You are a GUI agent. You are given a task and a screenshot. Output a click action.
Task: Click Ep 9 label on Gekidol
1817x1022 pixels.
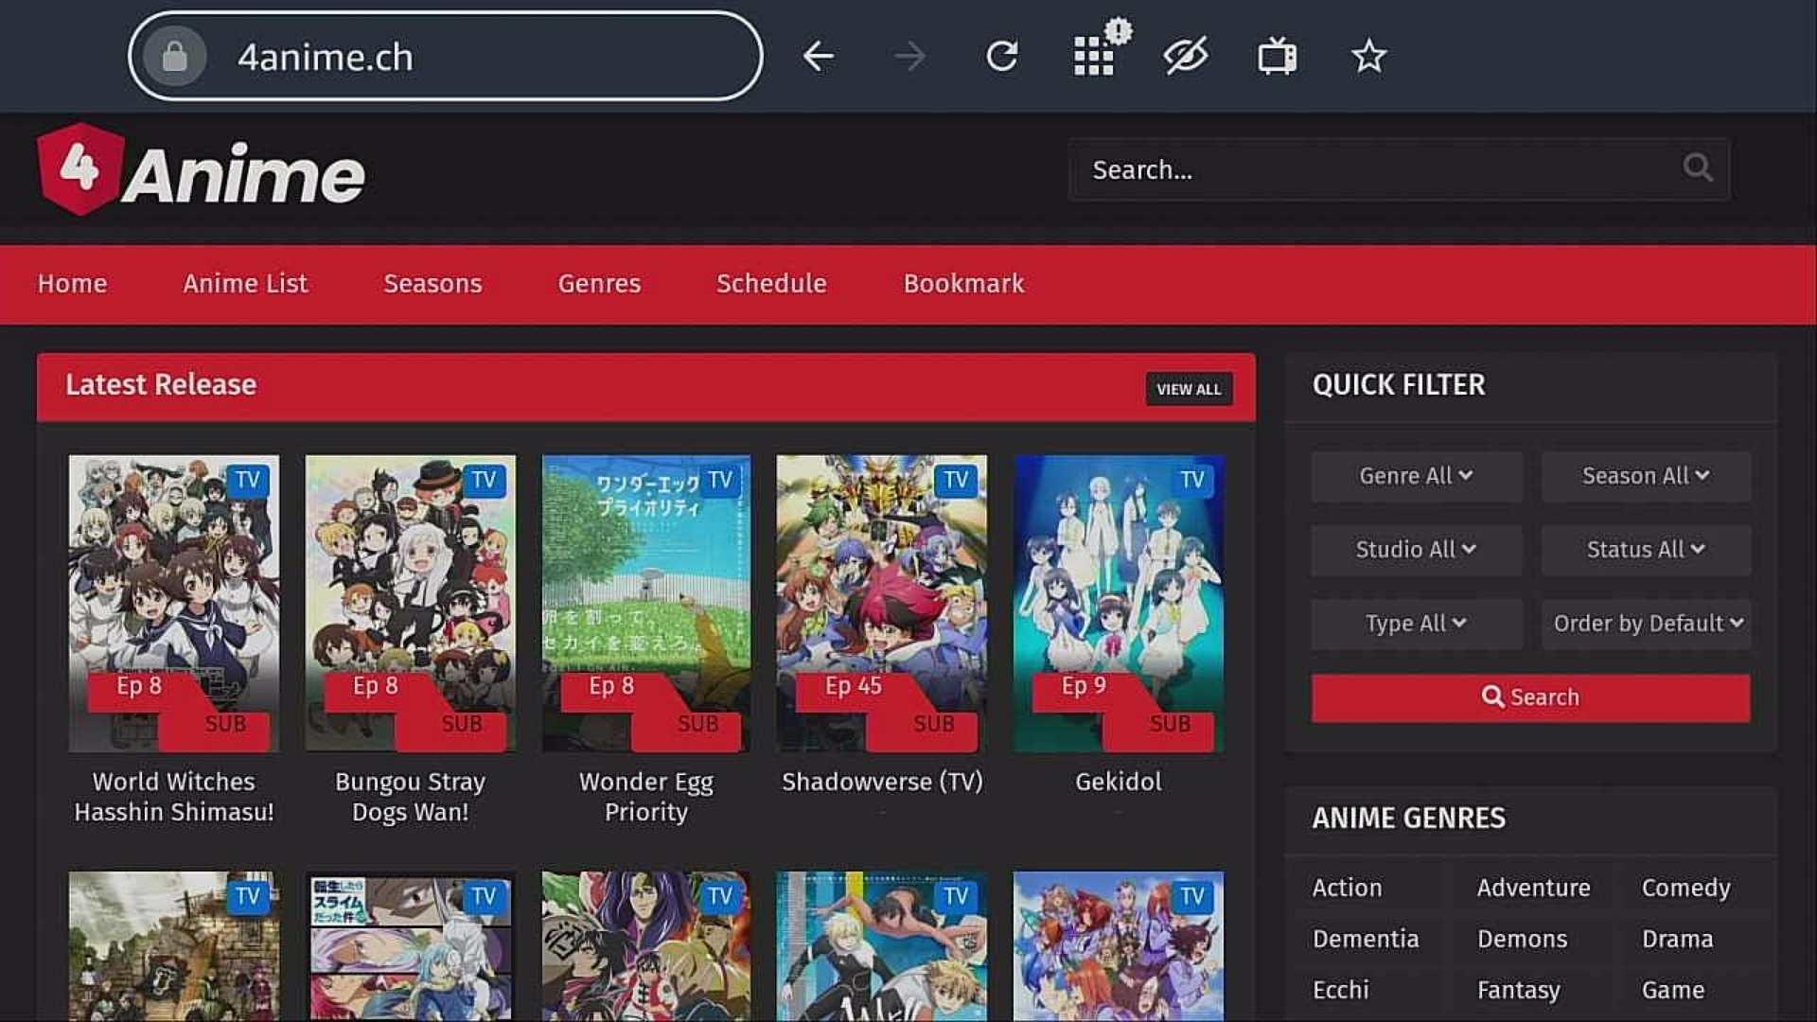pyautogui.click(x=1084, y=686)
